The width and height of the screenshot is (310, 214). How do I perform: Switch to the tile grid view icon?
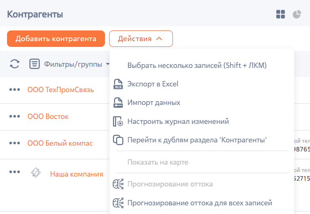[x=280, y=14]
